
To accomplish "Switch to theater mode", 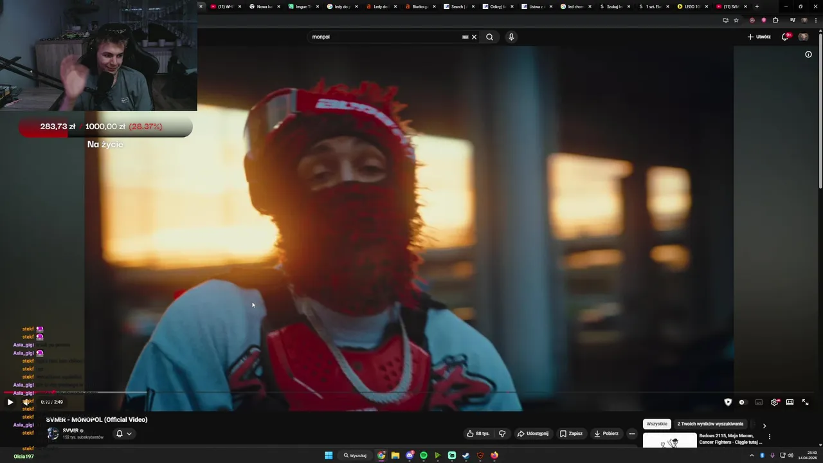I will click(x=790, y=402).
